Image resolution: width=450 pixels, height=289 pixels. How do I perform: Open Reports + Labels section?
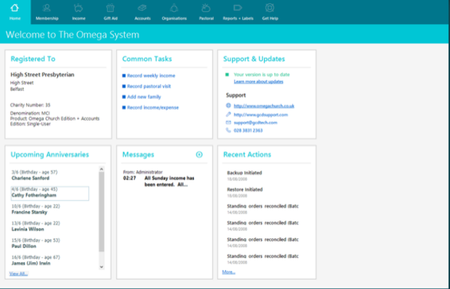[x=238, y=12]
